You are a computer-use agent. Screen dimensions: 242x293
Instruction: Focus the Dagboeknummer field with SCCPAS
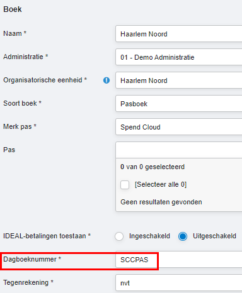pos(179,260)
